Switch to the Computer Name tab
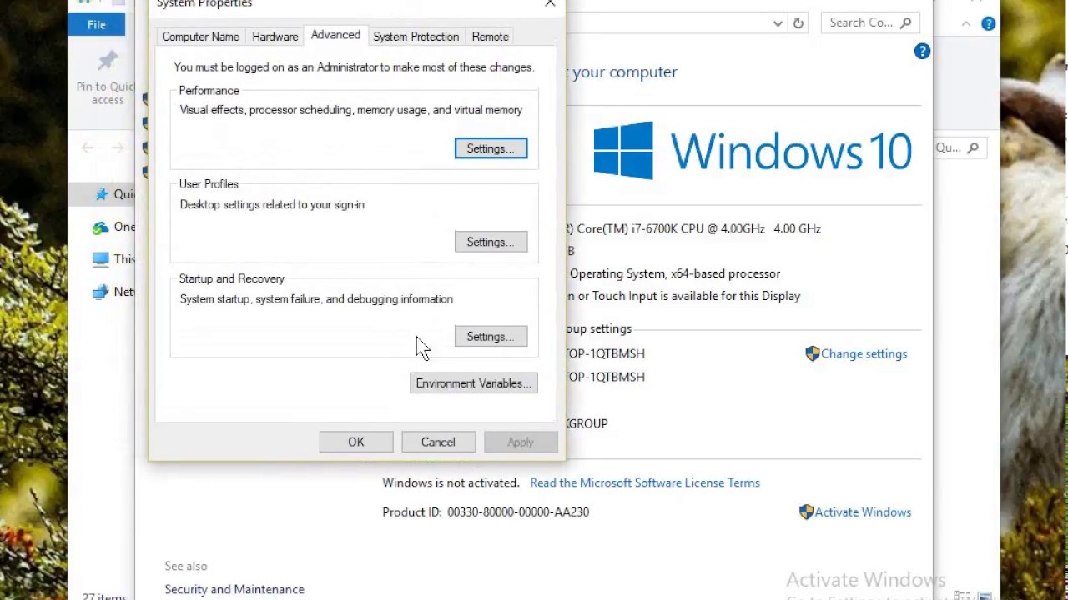The width and height of the screenshot is (1068, 600). point(200,37)
